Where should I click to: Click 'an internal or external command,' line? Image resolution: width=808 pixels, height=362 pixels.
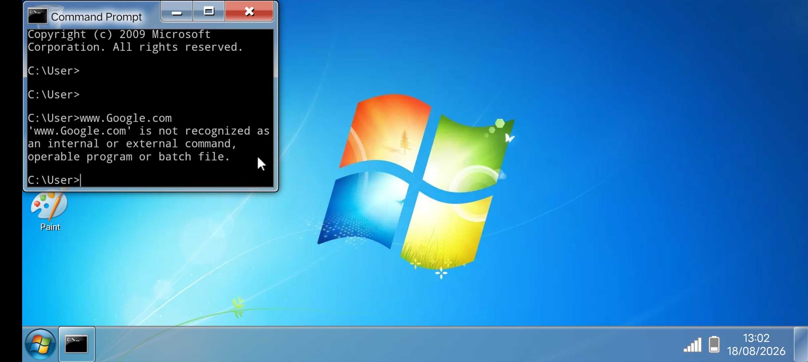point(132,144)
